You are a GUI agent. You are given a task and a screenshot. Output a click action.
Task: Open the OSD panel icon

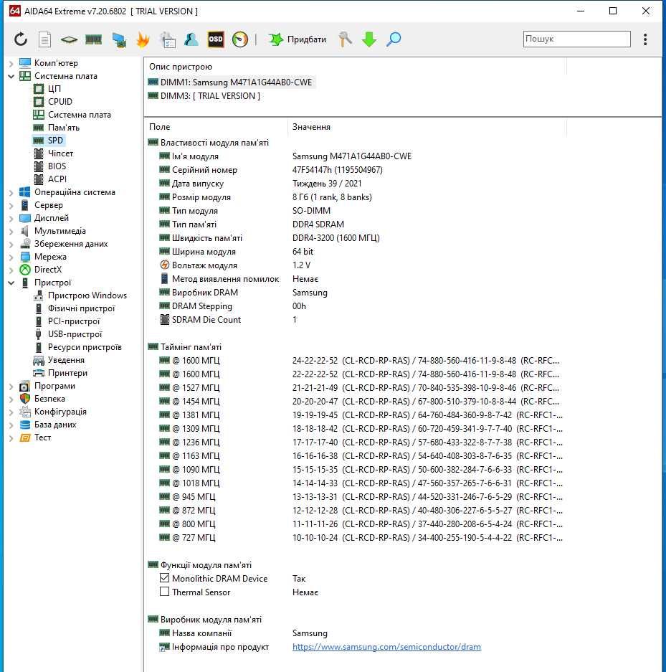coord(216,39)
